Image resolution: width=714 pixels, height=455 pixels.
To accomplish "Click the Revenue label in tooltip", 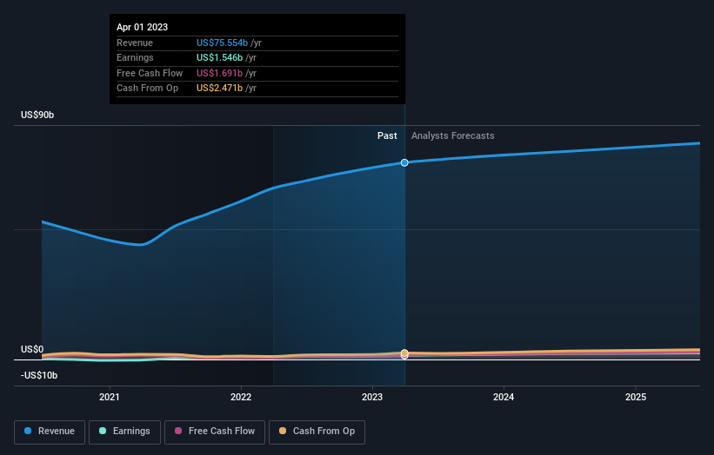I will (x=135, y=43).
